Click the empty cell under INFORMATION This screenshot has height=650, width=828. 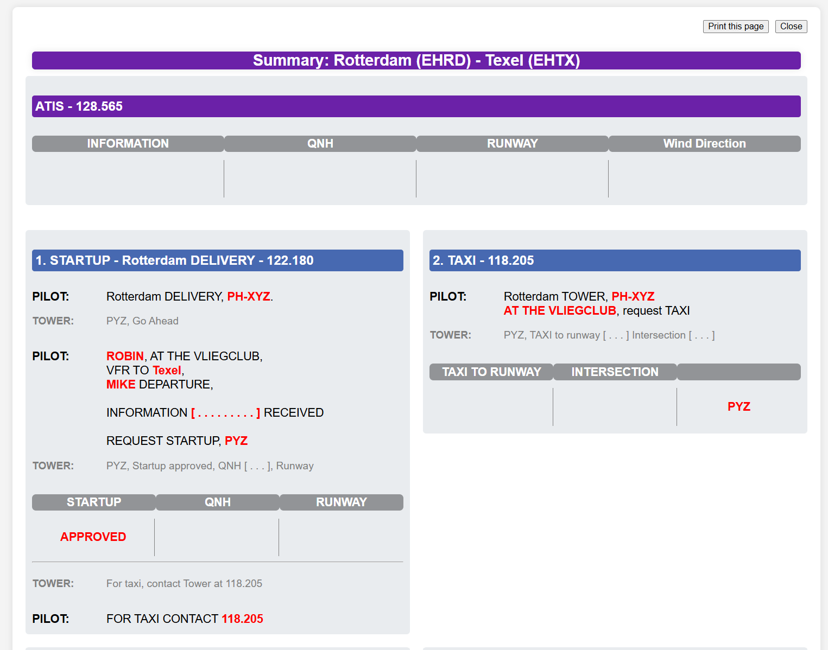(x=128, y=179)
